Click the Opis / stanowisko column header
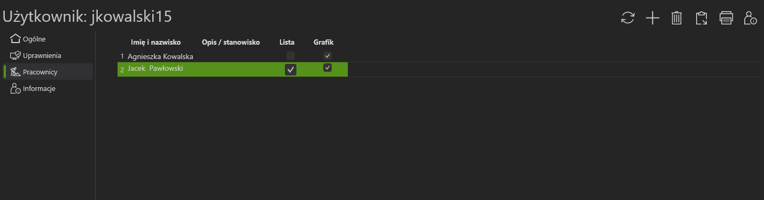764x200 pixels. [x=231, y=42]
